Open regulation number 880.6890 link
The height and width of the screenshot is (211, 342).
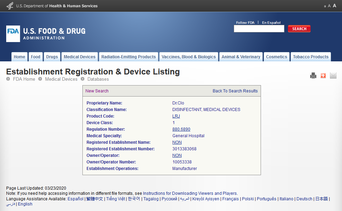[x=181, y=129]
